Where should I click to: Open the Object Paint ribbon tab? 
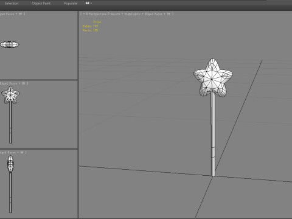click(41, 3)
